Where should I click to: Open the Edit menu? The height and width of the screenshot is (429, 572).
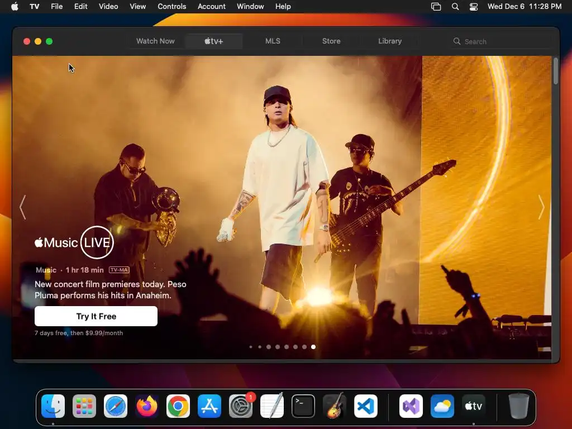(x=80, y=6)
